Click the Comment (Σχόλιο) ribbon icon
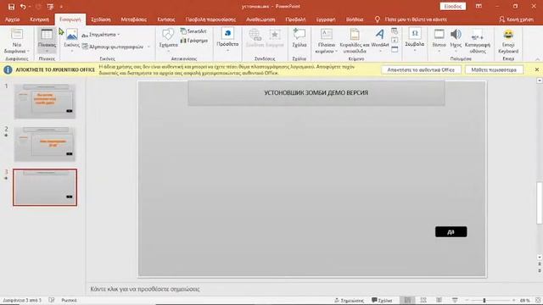The height and width of the screenshot is (305, 543). (x=299, y=34)
